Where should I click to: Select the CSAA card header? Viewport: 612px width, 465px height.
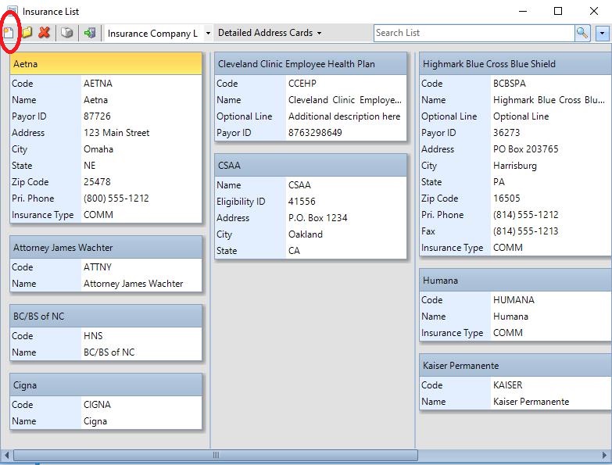tap(310, 166)
